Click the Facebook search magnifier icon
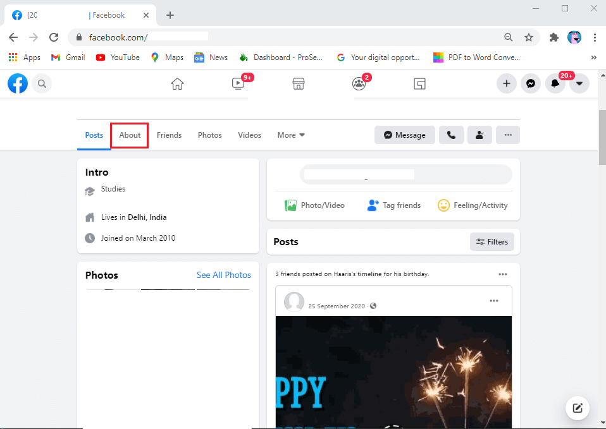This screenshot has height=429, width=606. pos(42,83)
